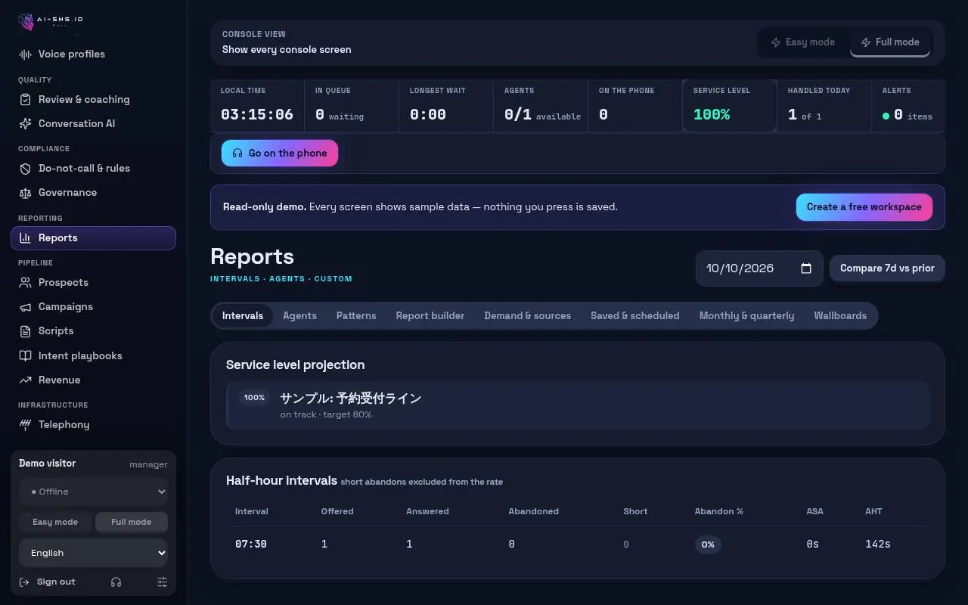This screenshot has width=968, height=605.
Task: Open Intent playbooks
Action: click(x=93, y=356)
